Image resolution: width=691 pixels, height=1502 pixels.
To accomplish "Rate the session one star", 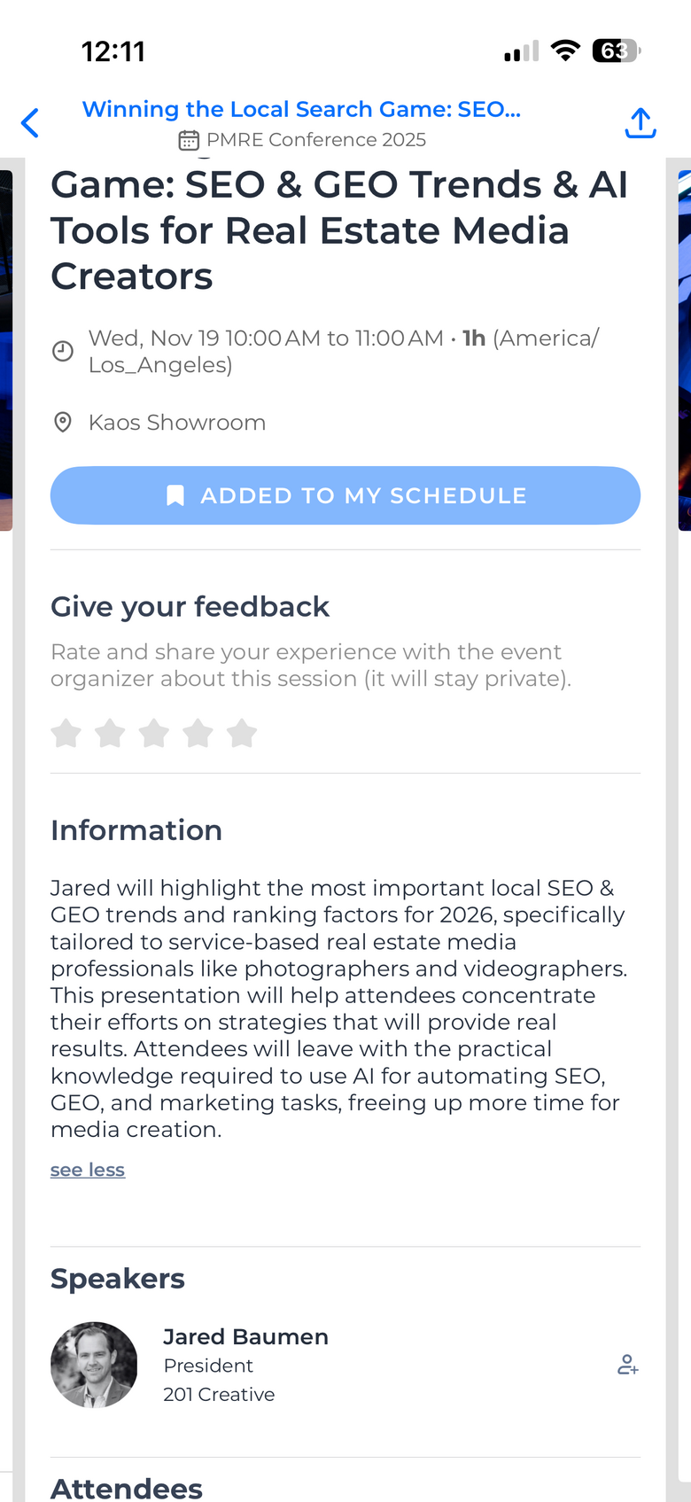I will [66, 734].
